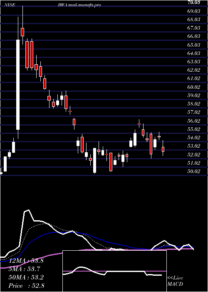Click inside the Live MACD inset chart
Viewport: 208px width, 292px height.
114,271
